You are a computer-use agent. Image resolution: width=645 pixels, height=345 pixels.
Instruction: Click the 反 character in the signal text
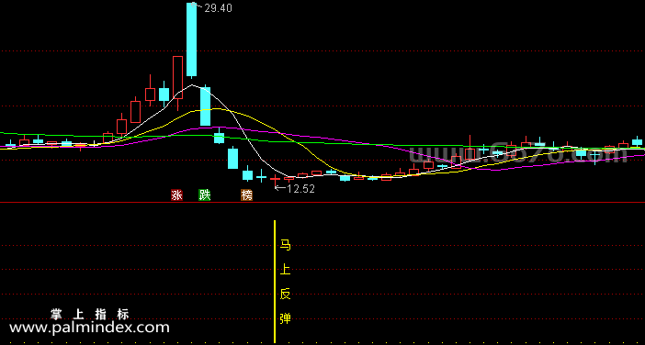285,294
